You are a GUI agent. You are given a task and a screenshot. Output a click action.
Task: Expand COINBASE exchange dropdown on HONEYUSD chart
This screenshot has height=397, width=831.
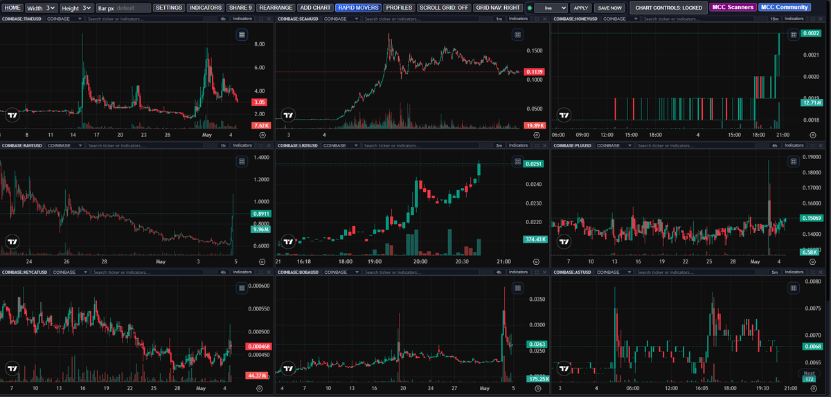(620, 19)
